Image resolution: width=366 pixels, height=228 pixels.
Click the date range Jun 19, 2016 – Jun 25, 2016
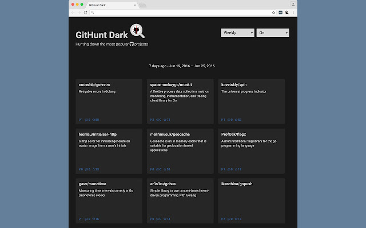pyautogui.click(x=192, y=66)
